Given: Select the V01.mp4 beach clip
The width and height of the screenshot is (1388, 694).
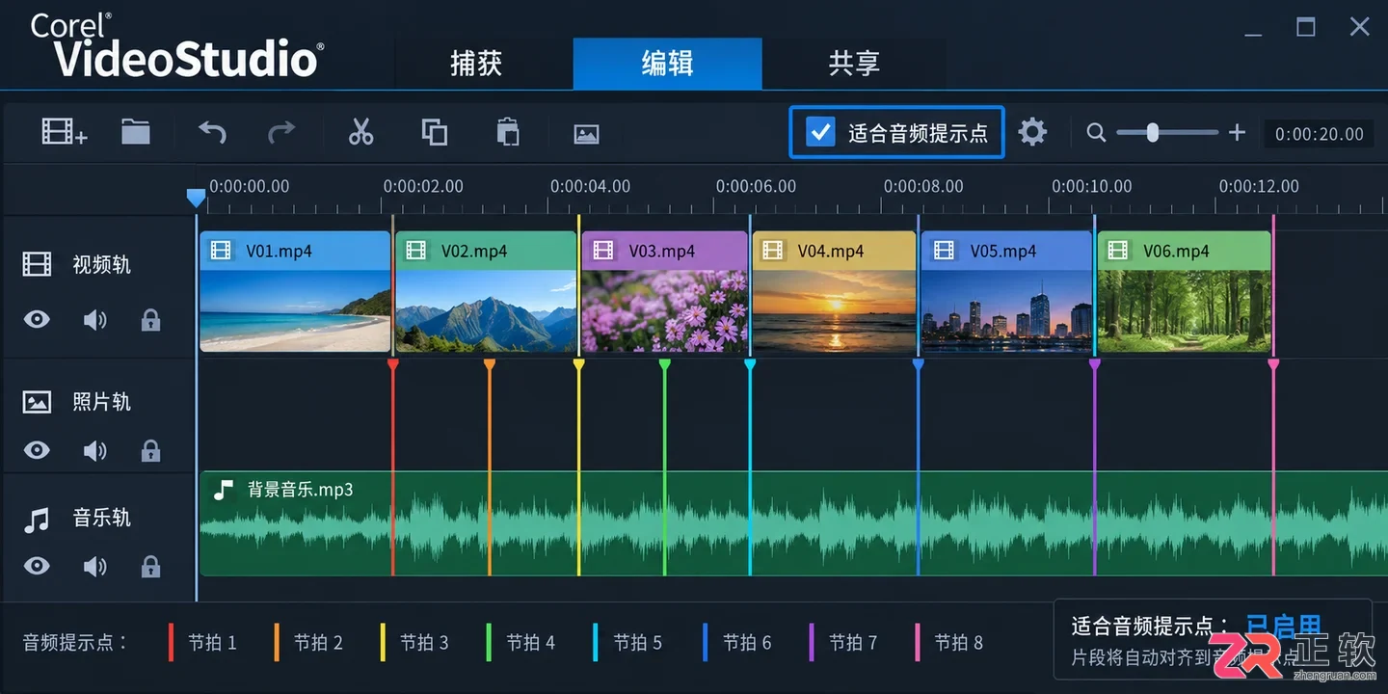Looking at the screenshot, I should click(295, 291).
